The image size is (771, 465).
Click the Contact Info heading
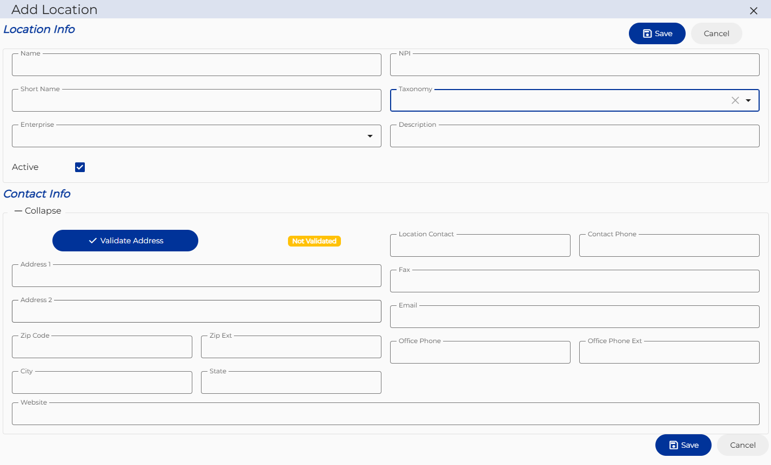pos(37,194)
